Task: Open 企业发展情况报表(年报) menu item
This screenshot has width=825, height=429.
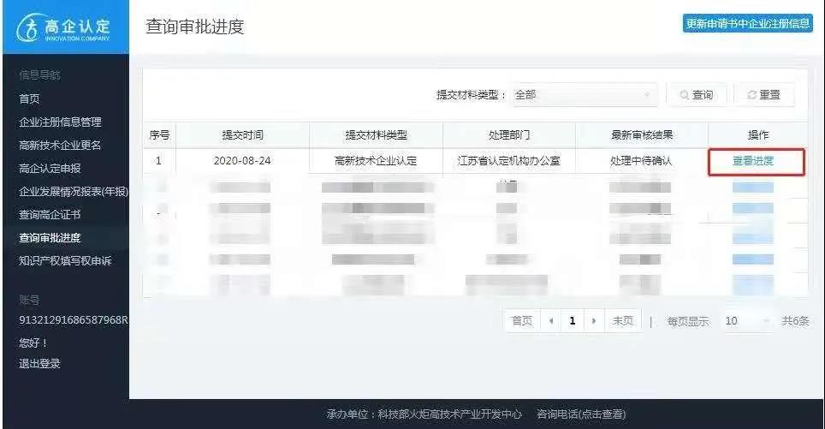Action: [x=74, y=191]
